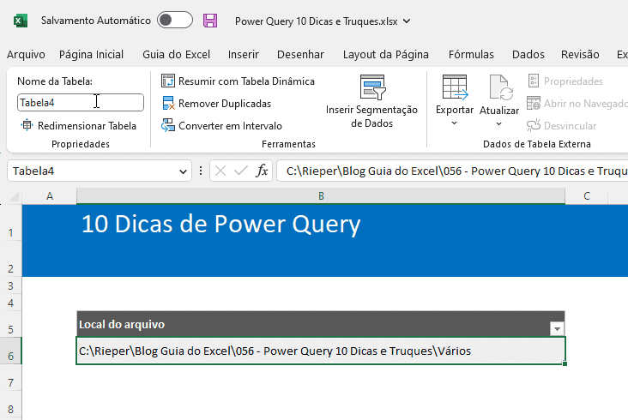This screenshot has height=420, width=628.
Task: Expand the file name dropdown chevron
Action: pos(407,21)
